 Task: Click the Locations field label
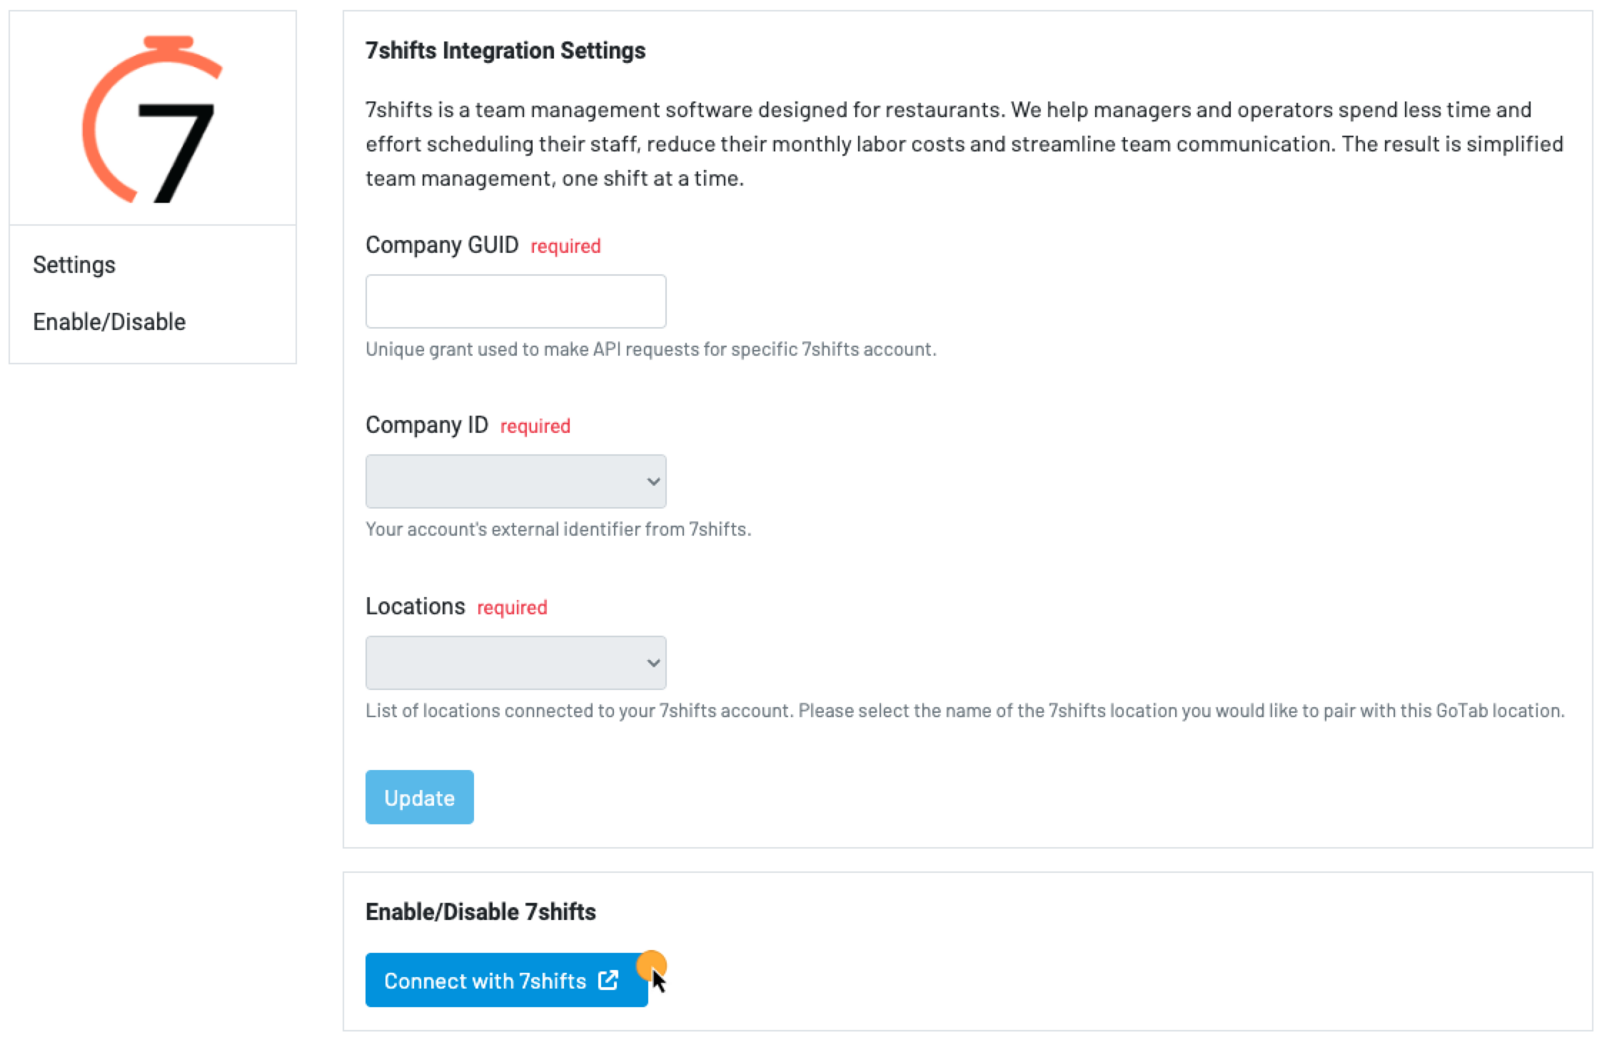coord(415,606)
